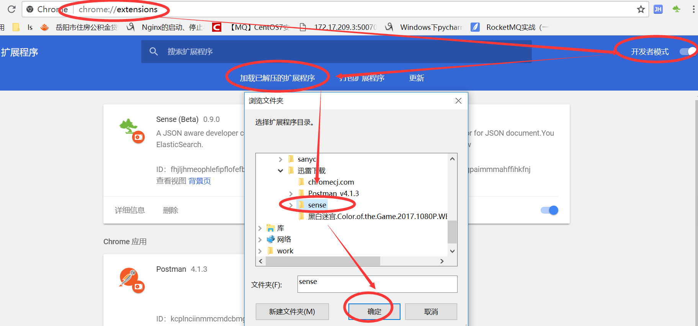This screenshot has width=698, height=326.
Task: Select the 黑白迷宫.Color.of.the.Game folder
Action: click(x=378, y=217)
